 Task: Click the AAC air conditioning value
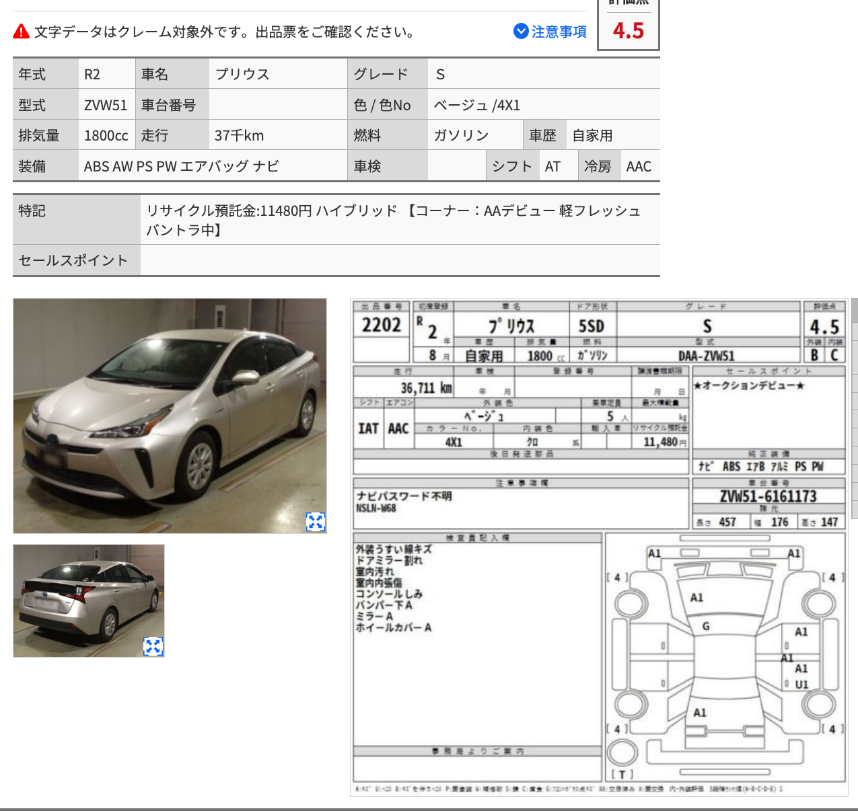click(x=639, y=166)
